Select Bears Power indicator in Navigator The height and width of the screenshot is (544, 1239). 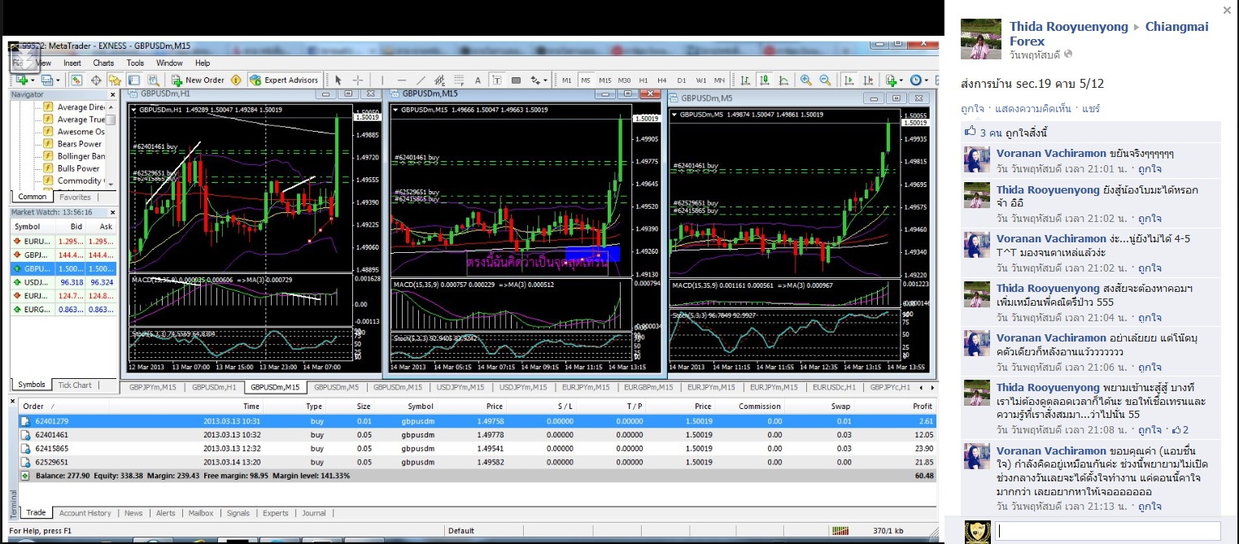(80, 144)
